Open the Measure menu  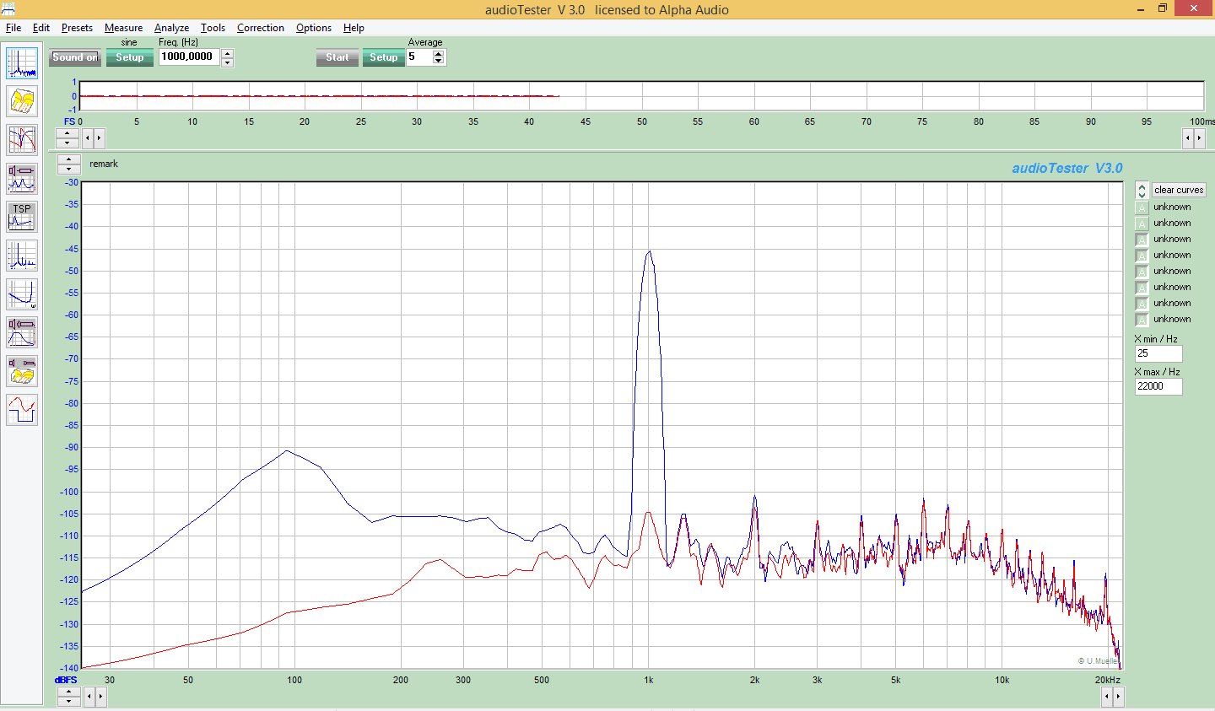[x=123, y=28]
